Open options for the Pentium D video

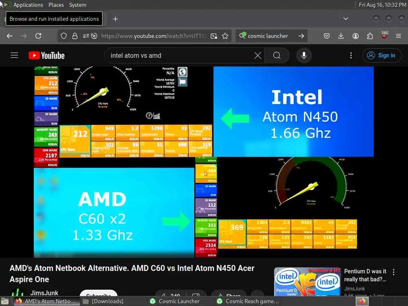(x=394, y=272)
